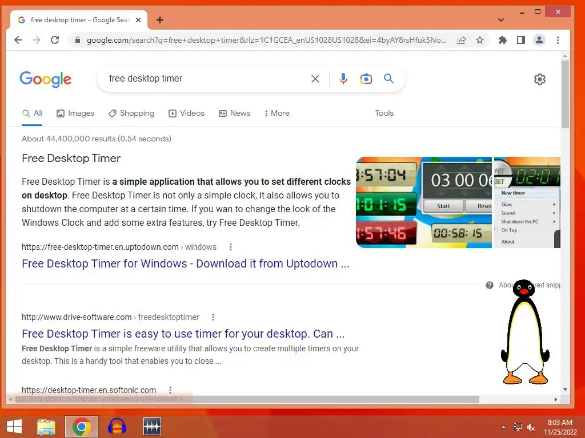Open the Extensions puzzle icon
Image resolution: width=585 pixels, height=438 pixels.
point(503,40)
